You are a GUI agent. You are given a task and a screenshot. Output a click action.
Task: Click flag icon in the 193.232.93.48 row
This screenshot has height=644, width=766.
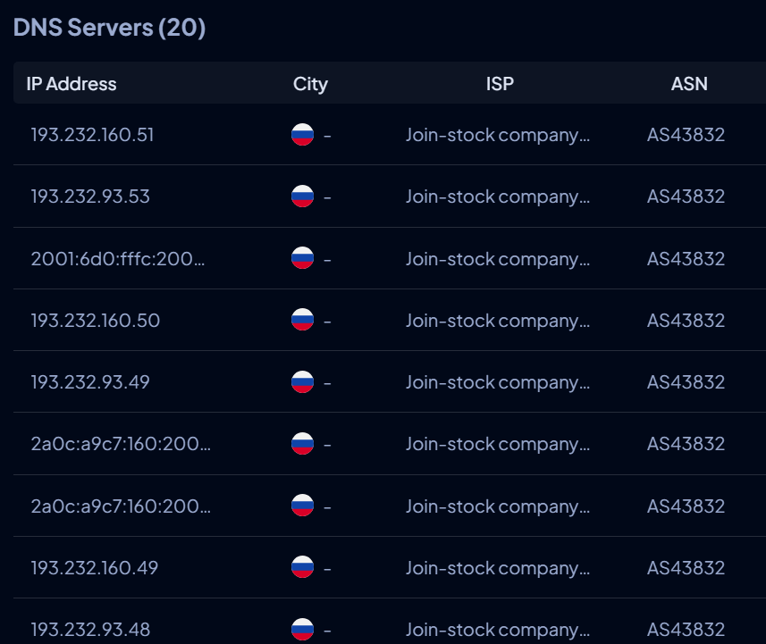click(302, 629)
